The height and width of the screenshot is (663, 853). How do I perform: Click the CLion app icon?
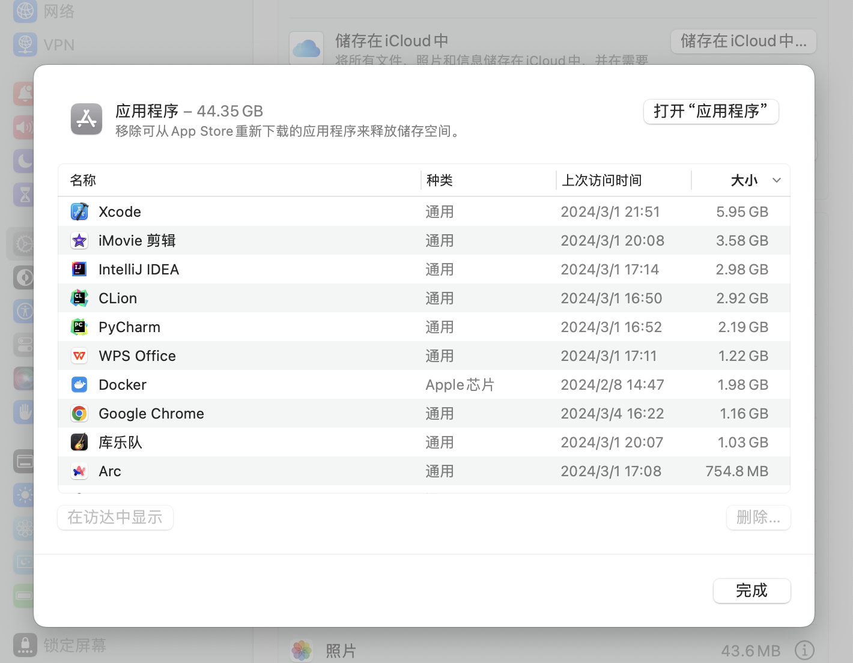[79, 298]
